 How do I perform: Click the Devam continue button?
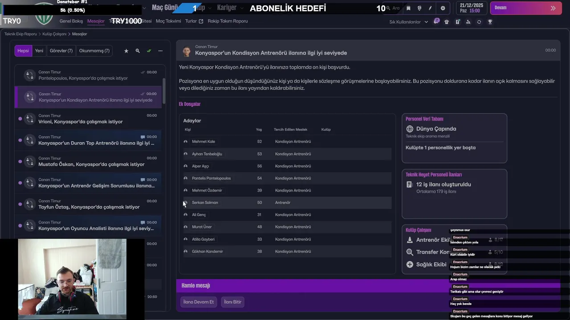pos(526,8)
